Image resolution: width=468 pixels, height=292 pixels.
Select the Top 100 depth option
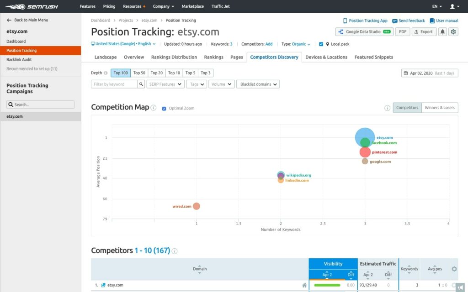[121, 73]
